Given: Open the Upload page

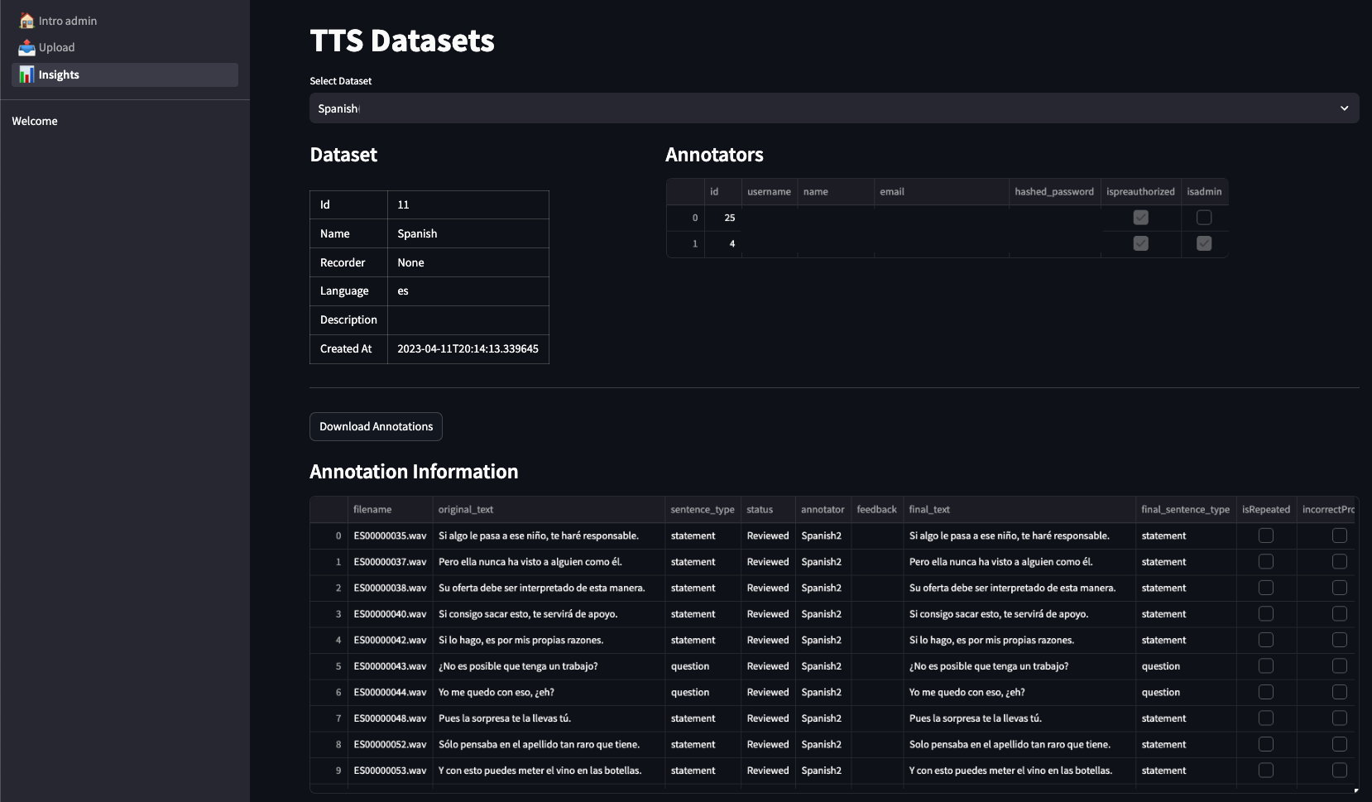Looking at the screenshot, I should [x=125, y=47].
